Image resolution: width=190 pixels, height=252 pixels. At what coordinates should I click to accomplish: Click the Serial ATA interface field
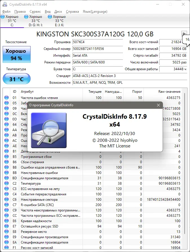click(98, 56)
